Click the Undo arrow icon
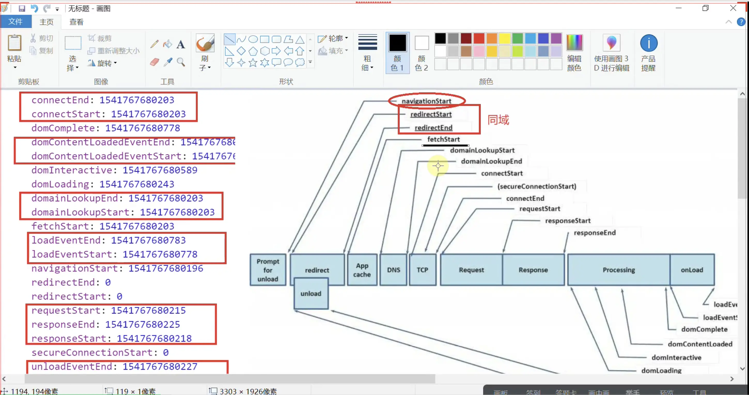The image size is (749, 395). point(34,9)
